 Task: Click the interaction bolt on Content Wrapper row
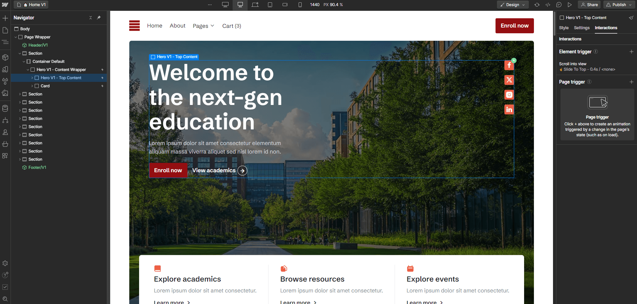coord(102,70)
